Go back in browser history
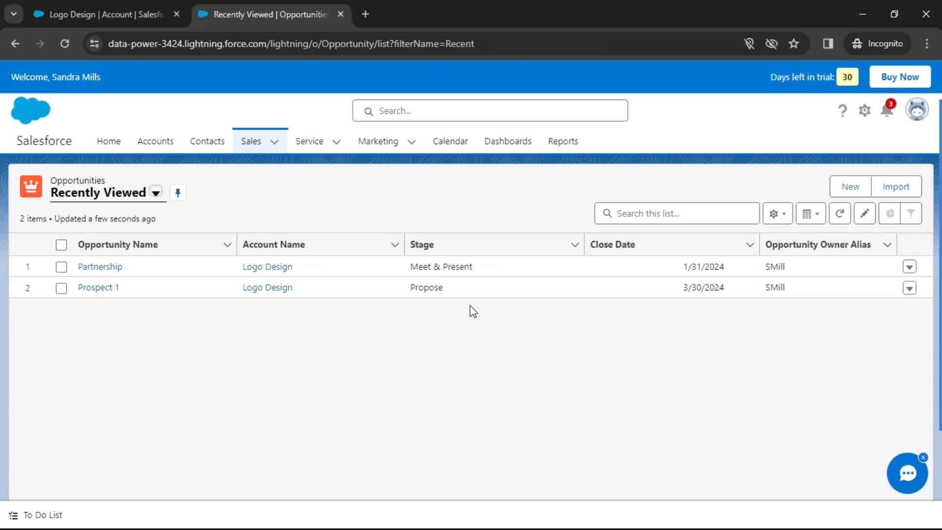The height and width of the screenshot is (530, 942). coord(15,44)
